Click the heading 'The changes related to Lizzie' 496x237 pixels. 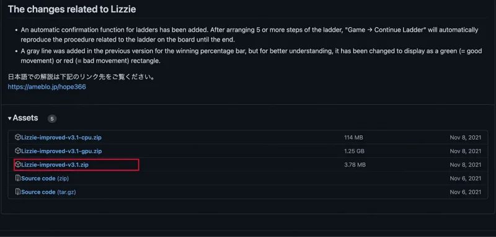tap(72, 9)
